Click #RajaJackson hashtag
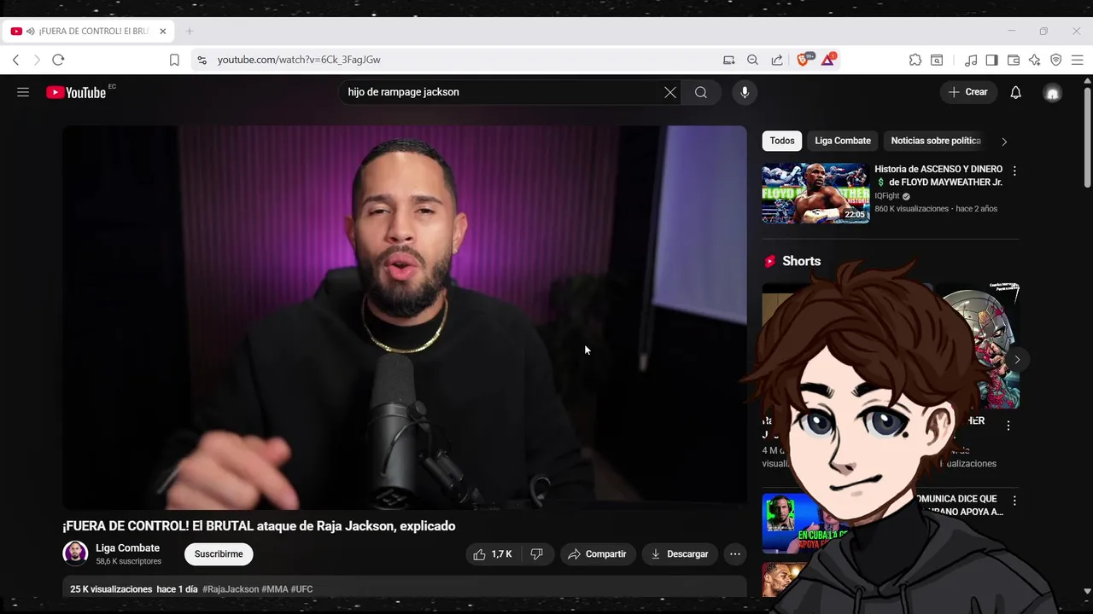The image size is (1093, 614). click(x=231, y=589)
